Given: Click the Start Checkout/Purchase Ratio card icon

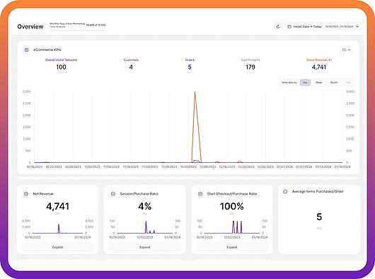Looking at the screenshot, I should [x=200, y=194].
